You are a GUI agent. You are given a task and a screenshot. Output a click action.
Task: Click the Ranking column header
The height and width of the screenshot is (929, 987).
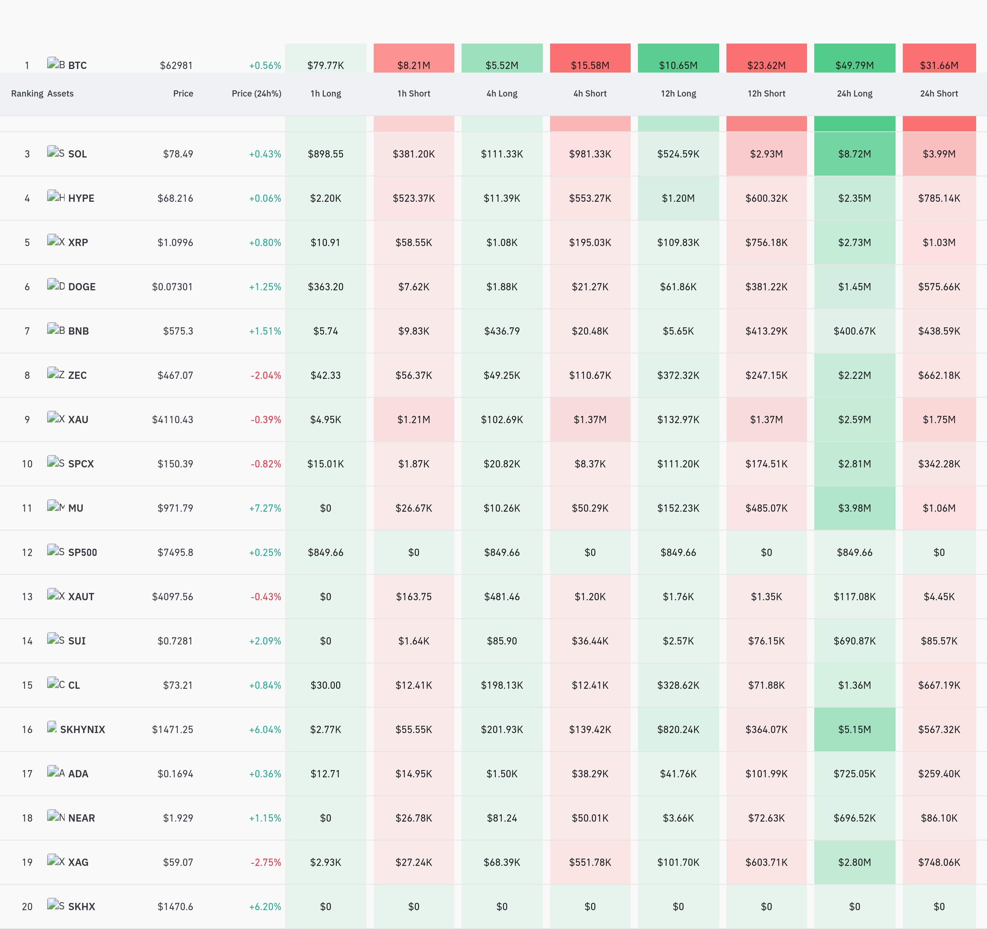[27, 93]
